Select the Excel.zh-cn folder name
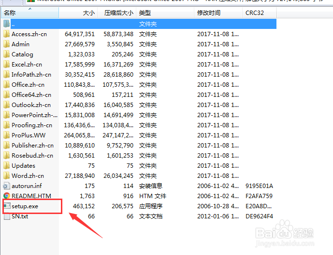The image size is (333, 255). click(x=27, y=65)
